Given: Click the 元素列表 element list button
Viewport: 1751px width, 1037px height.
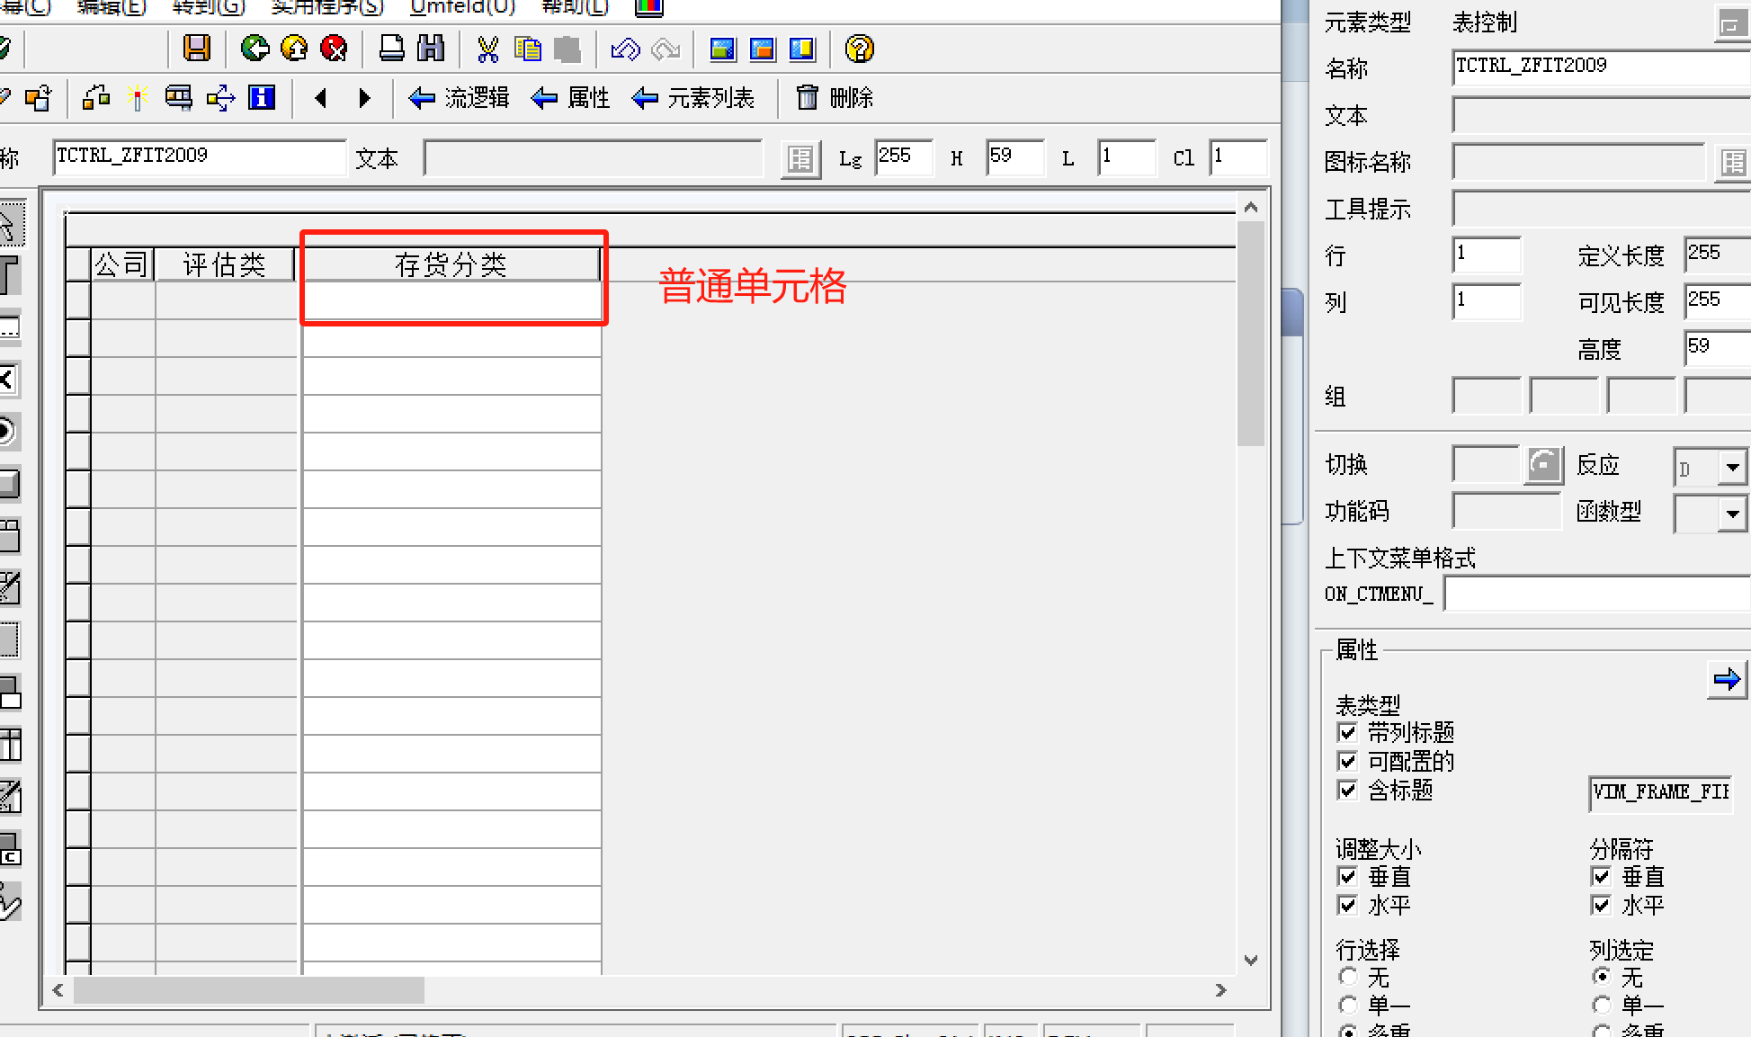Looking at the screenshot, I should (x=693, y=97).
